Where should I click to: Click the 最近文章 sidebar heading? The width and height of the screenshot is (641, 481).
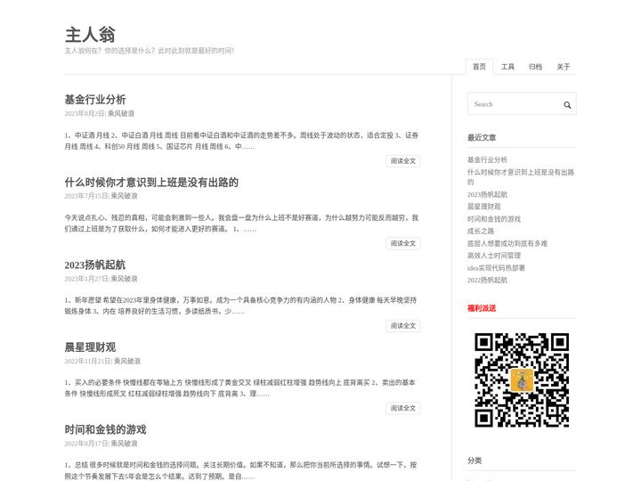click(482, 138)
